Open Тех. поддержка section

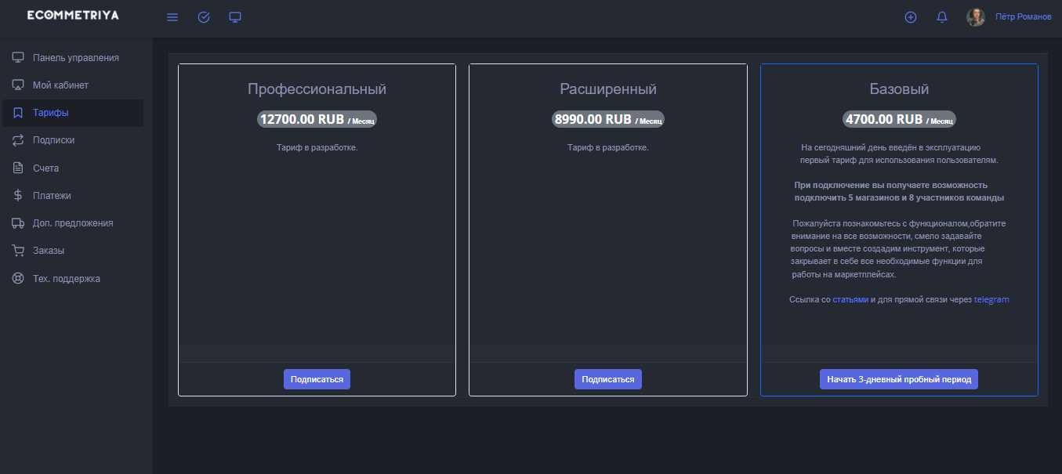(66, 279)
